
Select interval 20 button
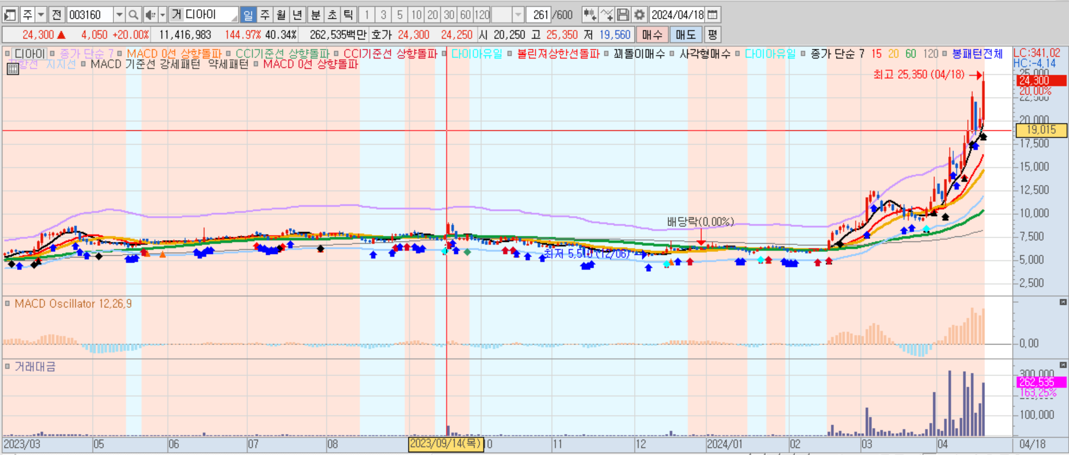433,15
